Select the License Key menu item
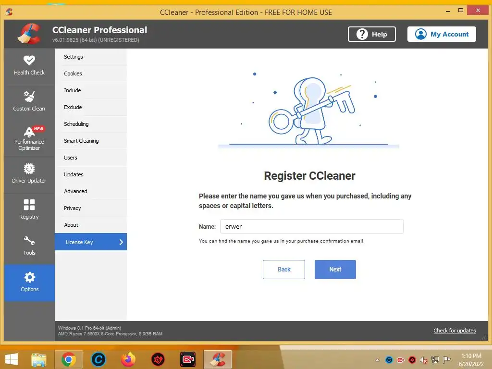492x369 pixels. point(91,242)
